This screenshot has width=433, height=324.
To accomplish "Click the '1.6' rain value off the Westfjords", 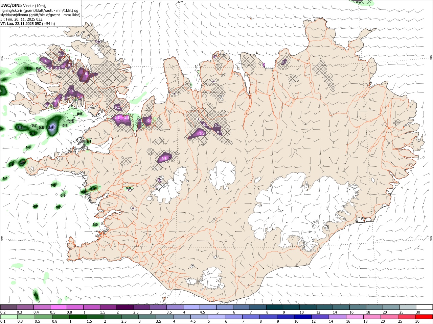I will point(29,69).
